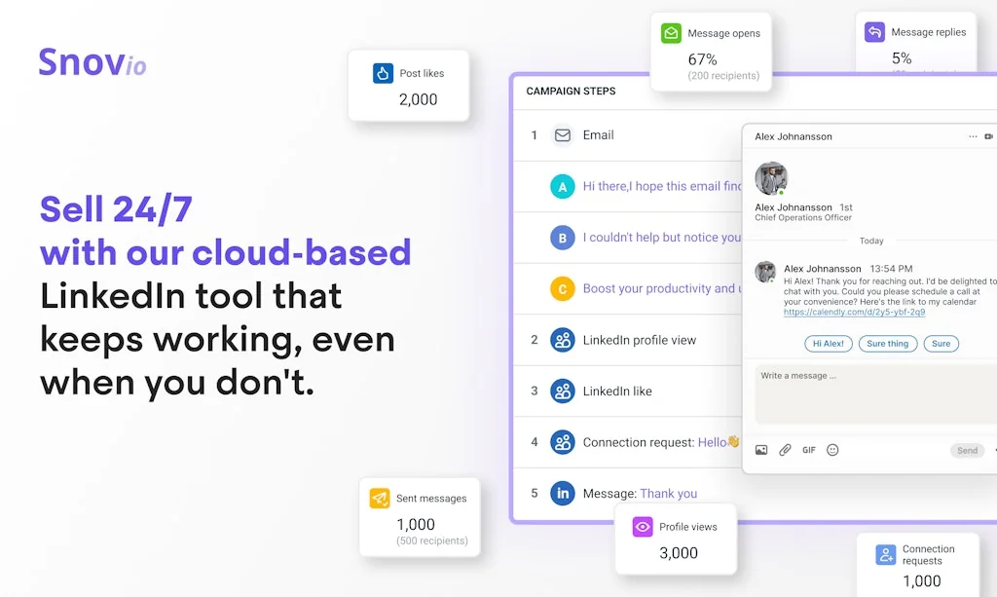997x597 pixels.
Task: Click the '1,000' Connection requests value
Action: coord(921,581)
